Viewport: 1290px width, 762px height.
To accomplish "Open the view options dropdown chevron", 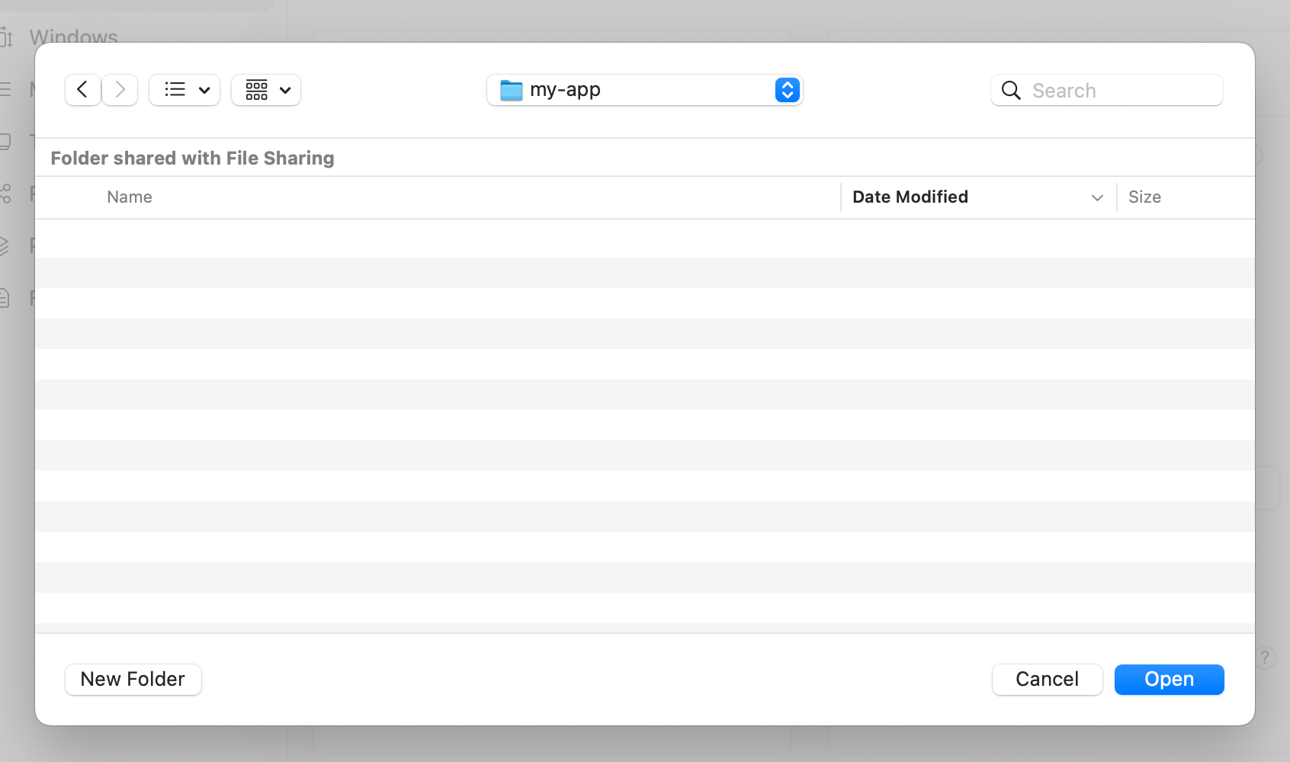I will pos(204,89).
